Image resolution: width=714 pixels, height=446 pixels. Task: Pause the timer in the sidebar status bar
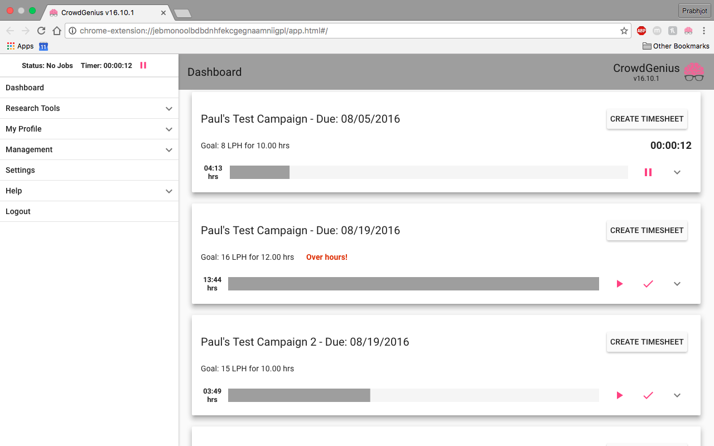click(x=143, y=65)
